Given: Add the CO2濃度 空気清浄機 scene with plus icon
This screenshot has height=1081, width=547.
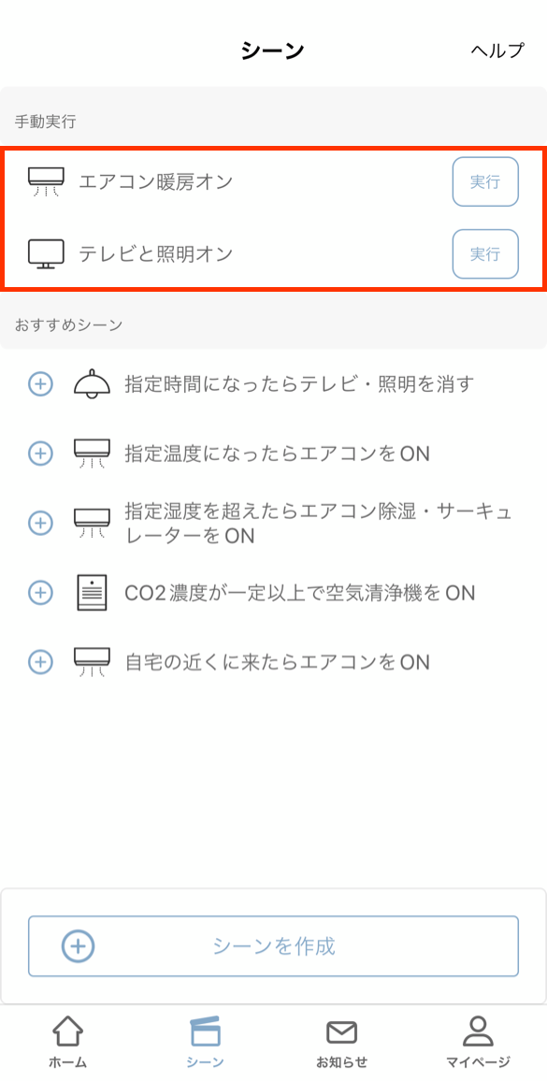Looking at the screenshot, I should (40, 592).
